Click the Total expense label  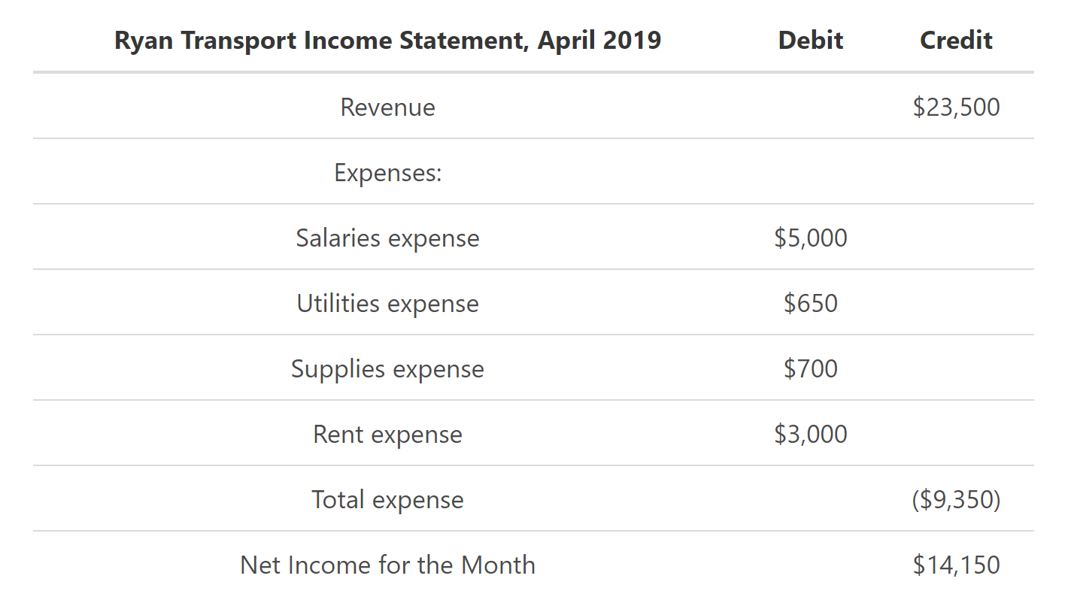(387, 500)
